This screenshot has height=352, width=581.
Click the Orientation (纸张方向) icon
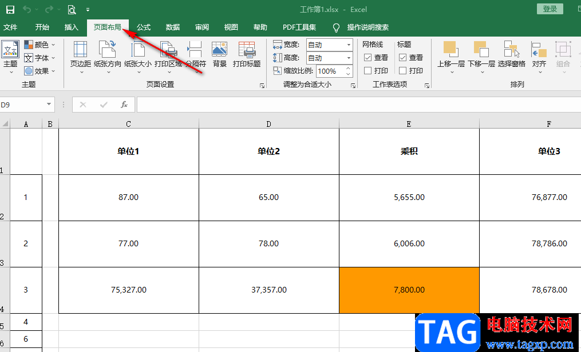(x=108, y=49)
